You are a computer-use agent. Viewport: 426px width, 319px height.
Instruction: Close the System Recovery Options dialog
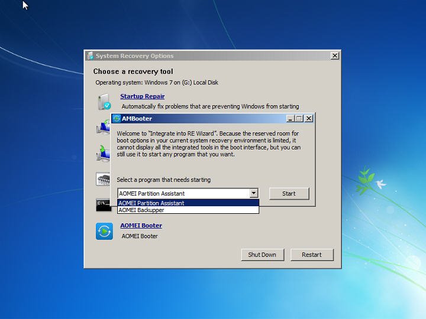click(x=335, y=56)
